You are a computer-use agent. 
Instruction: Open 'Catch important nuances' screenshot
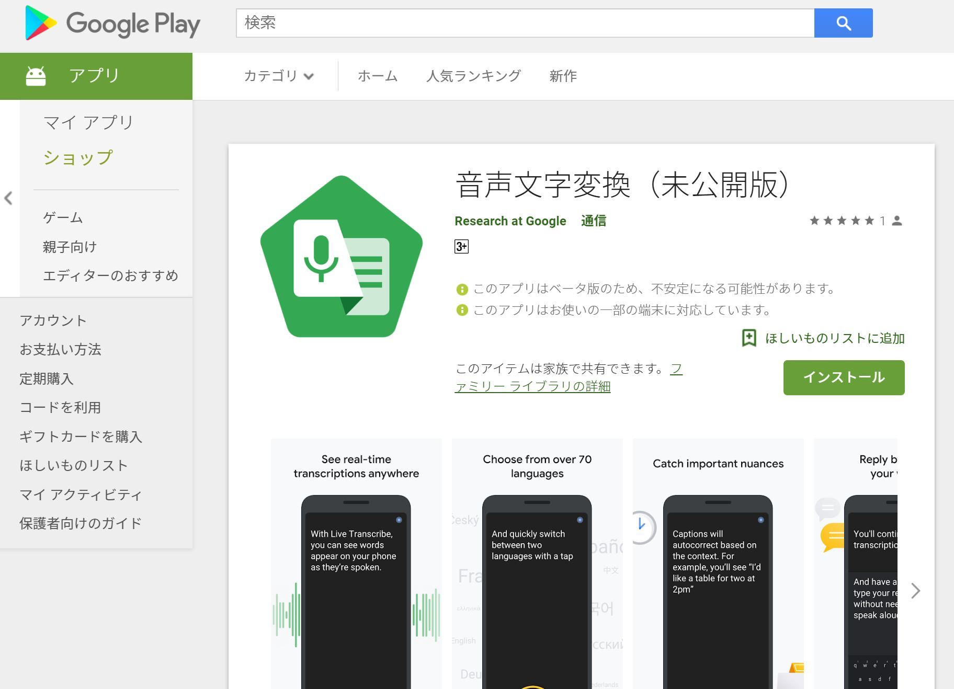point(718,564)
